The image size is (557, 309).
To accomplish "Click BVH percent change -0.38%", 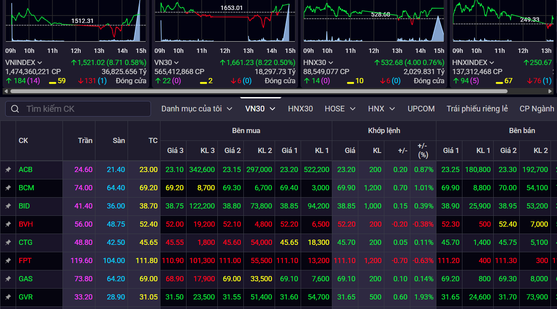I will tap(422, 224).
